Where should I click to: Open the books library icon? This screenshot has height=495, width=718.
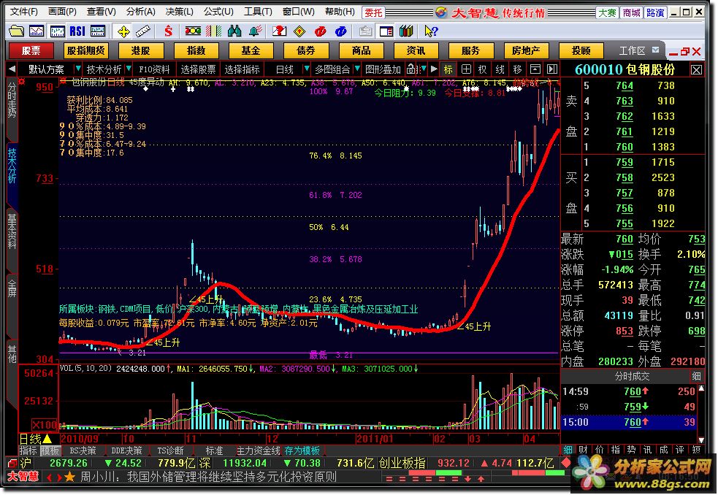click(406, 31)
